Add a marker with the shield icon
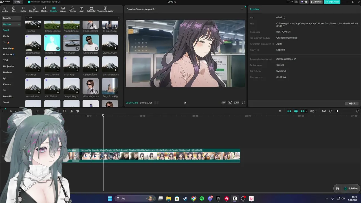Screen dimensions: 361x203 (64, 111)
